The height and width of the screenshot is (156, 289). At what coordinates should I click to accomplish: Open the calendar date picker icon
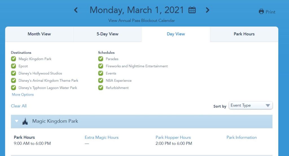point(192,10)
